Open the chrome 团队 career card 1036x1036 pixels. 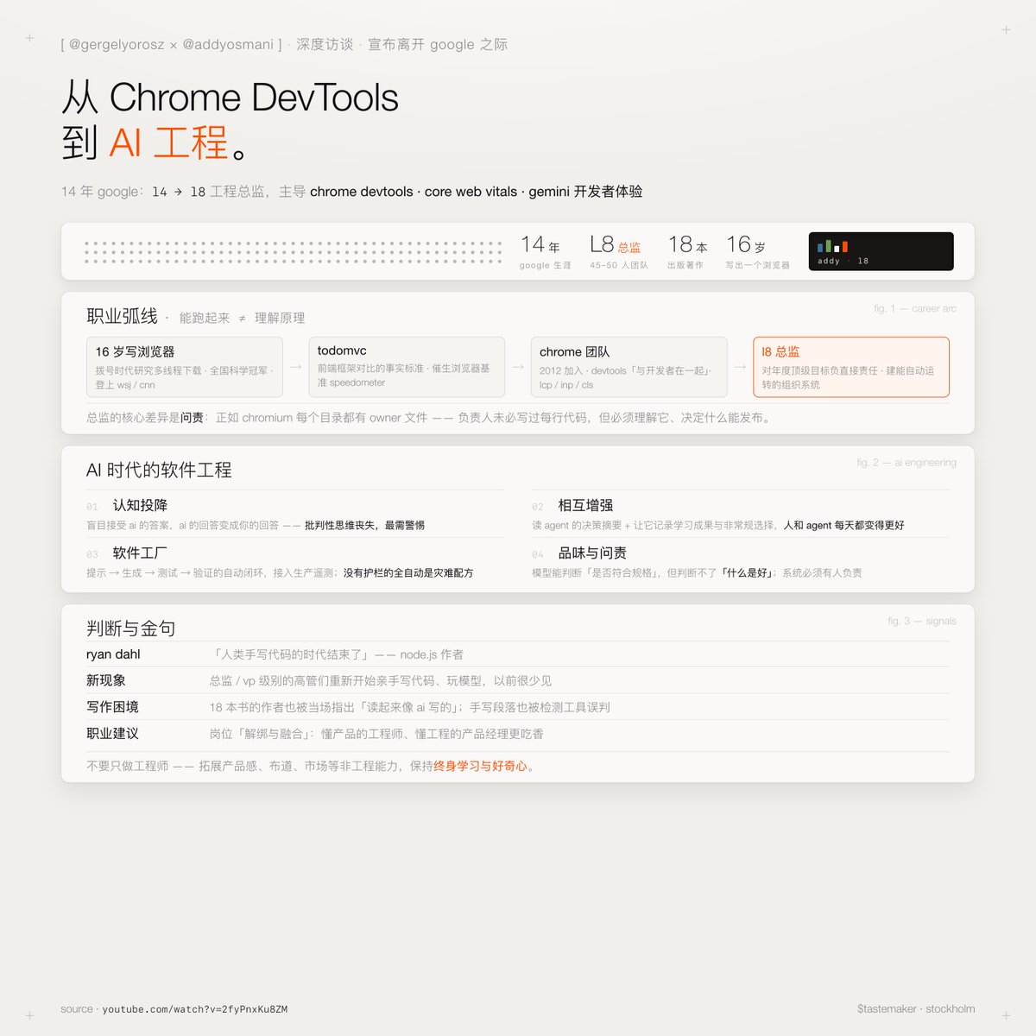pos(629,367)
